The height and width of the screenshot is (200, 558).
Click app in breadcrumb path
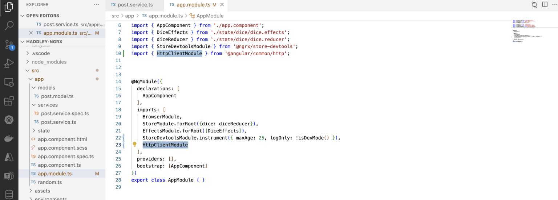130,16
